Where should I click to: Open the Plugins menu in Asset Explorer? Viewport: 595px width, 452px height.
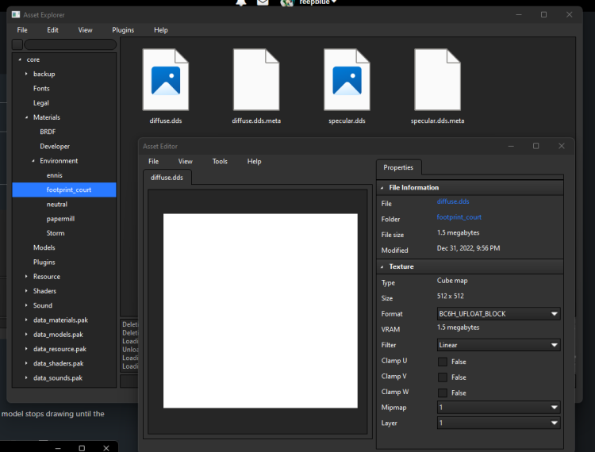[123, 30]
